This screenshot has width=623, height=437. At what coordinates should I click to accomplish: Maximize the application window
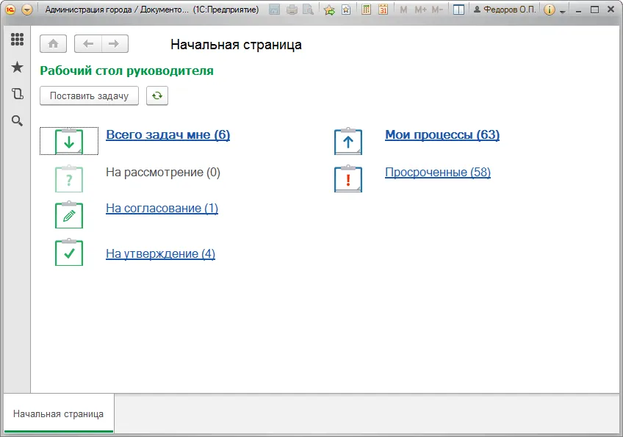[595, 10]
